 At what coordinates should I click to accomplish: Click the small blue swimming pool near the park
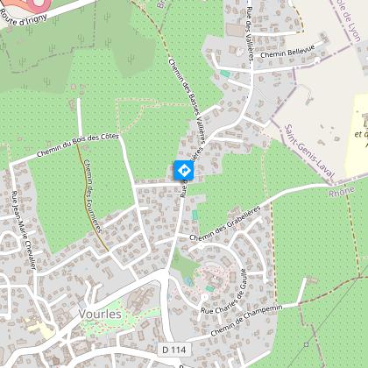[x=189, y=281]
